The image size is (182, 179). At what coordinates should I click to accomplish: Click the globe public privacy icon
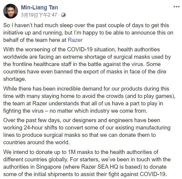click(x=63, y=14)
